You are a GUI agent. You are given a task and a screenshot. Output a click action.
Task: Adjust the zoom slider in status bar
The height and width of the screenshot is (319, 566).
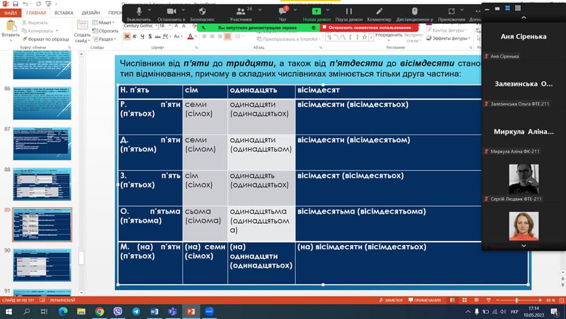[x=517, y=300]
